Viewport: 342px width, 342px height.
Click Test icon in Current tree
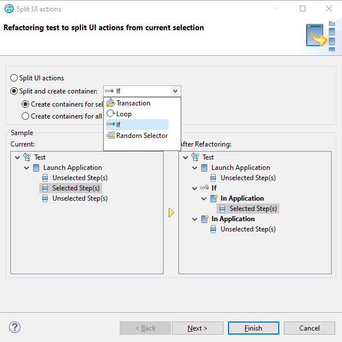(x=27, y=157)
